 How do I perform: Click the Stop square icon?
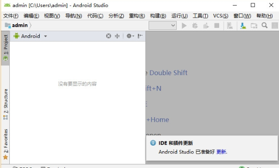217,26
